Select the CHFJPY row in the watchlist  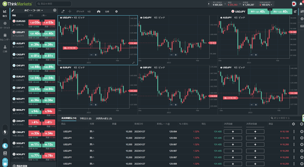coord(34,68)
